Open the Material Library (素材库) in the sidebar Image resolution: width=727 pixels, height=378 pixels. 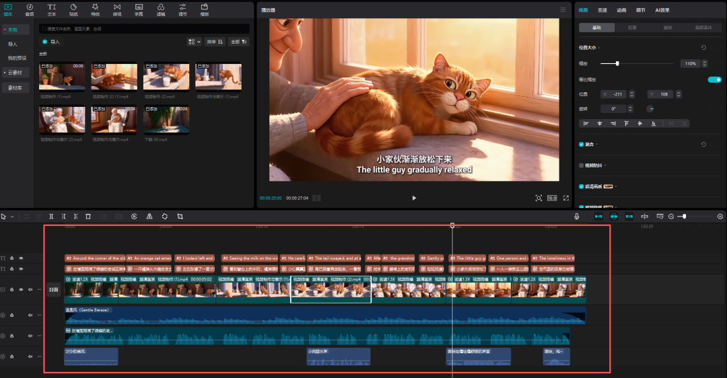15,87
